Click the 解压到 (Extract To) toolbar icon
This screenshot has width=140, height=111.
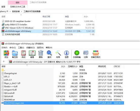15,53
